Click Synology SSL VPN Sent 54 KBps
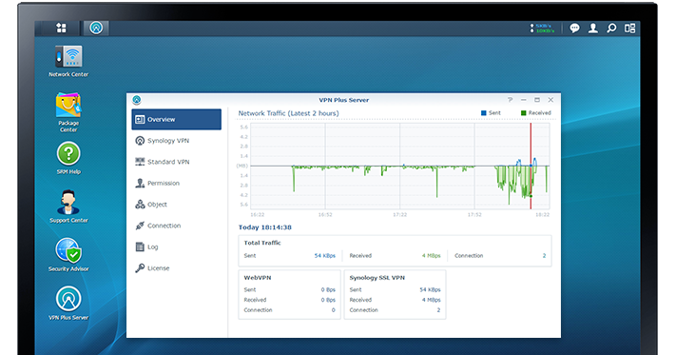Viewport: 676px width, 355px height. pos(431,290)
